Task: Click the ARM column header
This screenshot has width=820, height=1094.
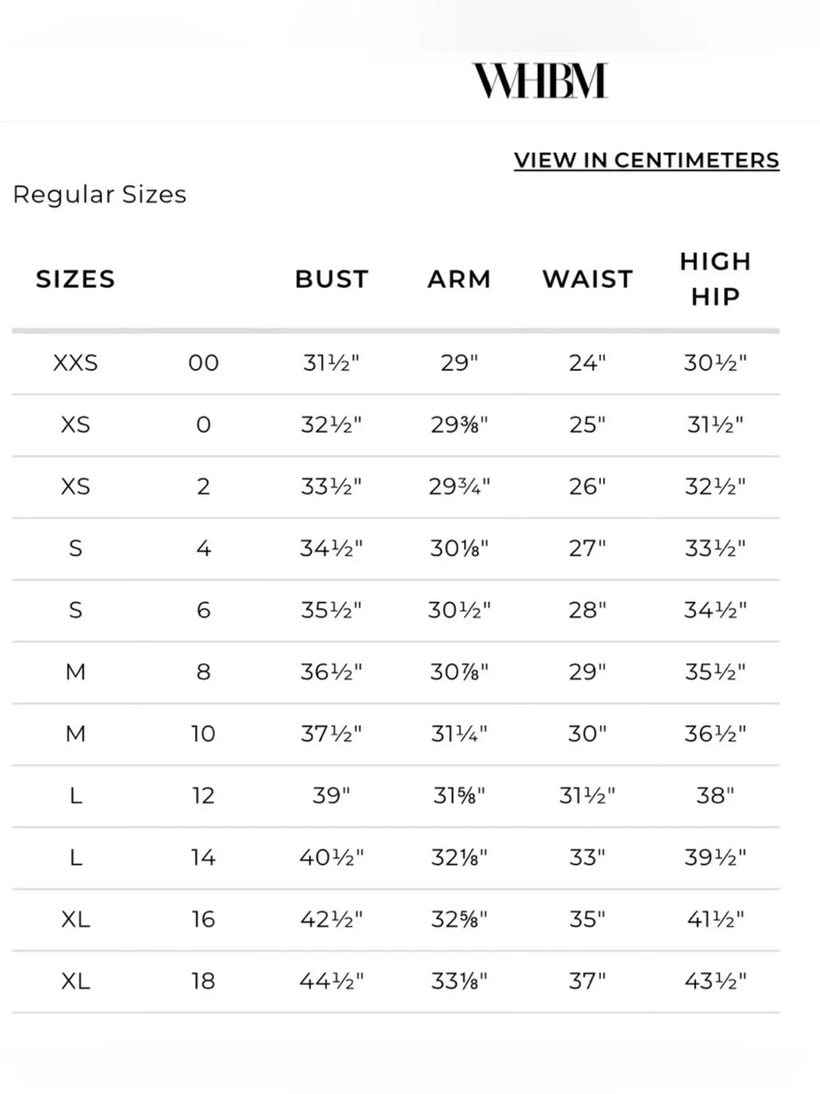Action: (x=459, y=279)
